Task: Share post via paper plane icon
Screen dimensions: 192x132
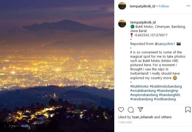Action: click(140, 110)
